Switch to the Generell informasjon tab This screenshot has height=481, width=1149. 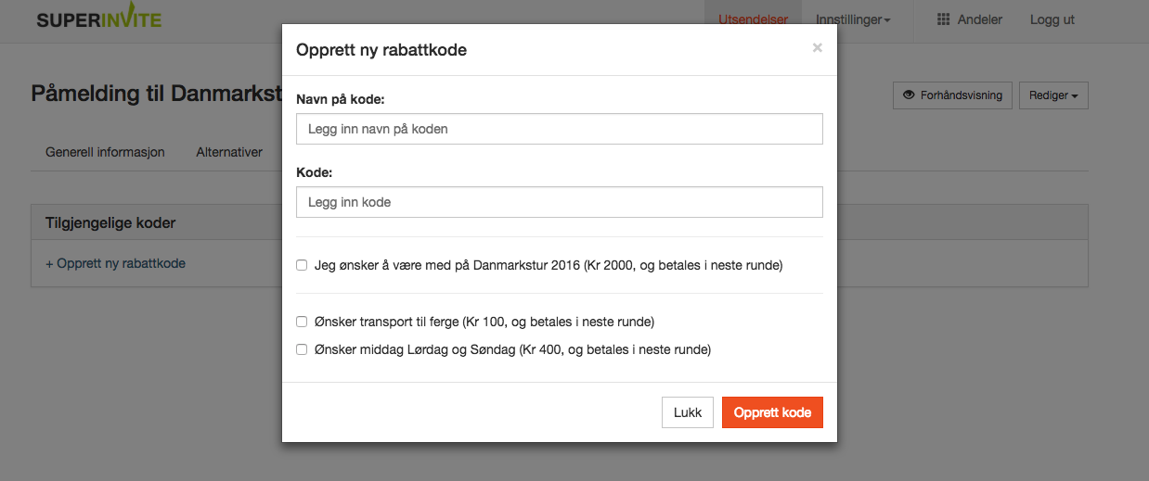(105, 152)
